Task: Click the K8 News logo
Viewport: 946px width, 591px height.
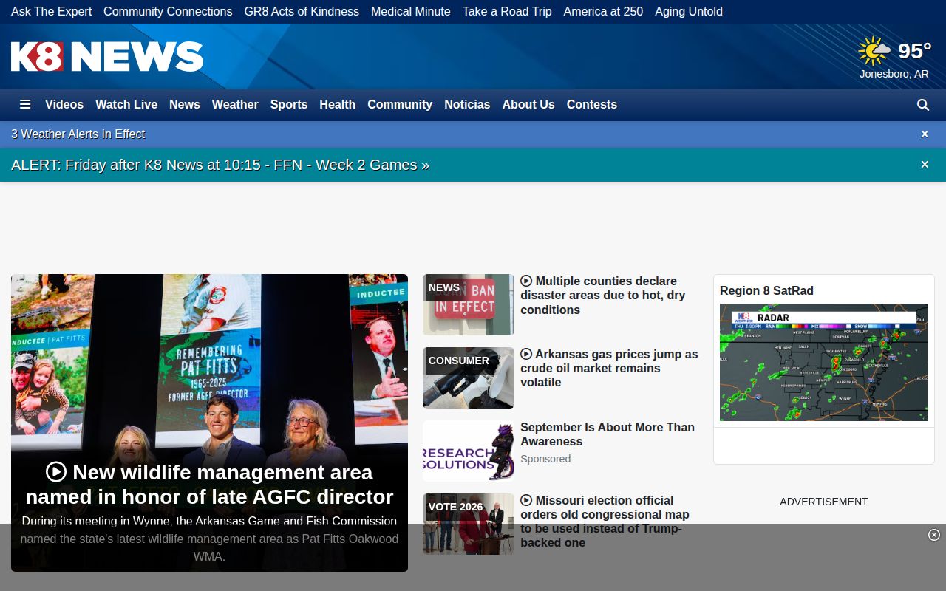Action: pyautogui.click(x=107, y=56)
